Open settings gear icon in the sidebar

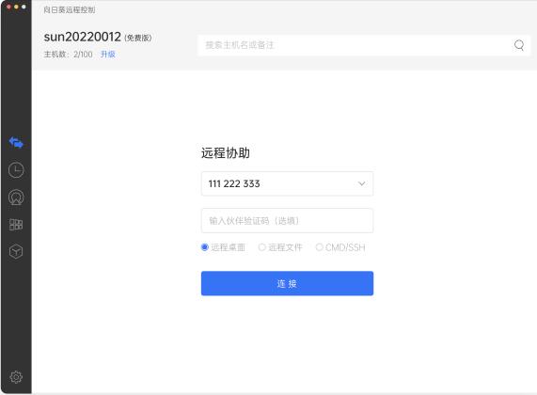(x=16, y=377)
